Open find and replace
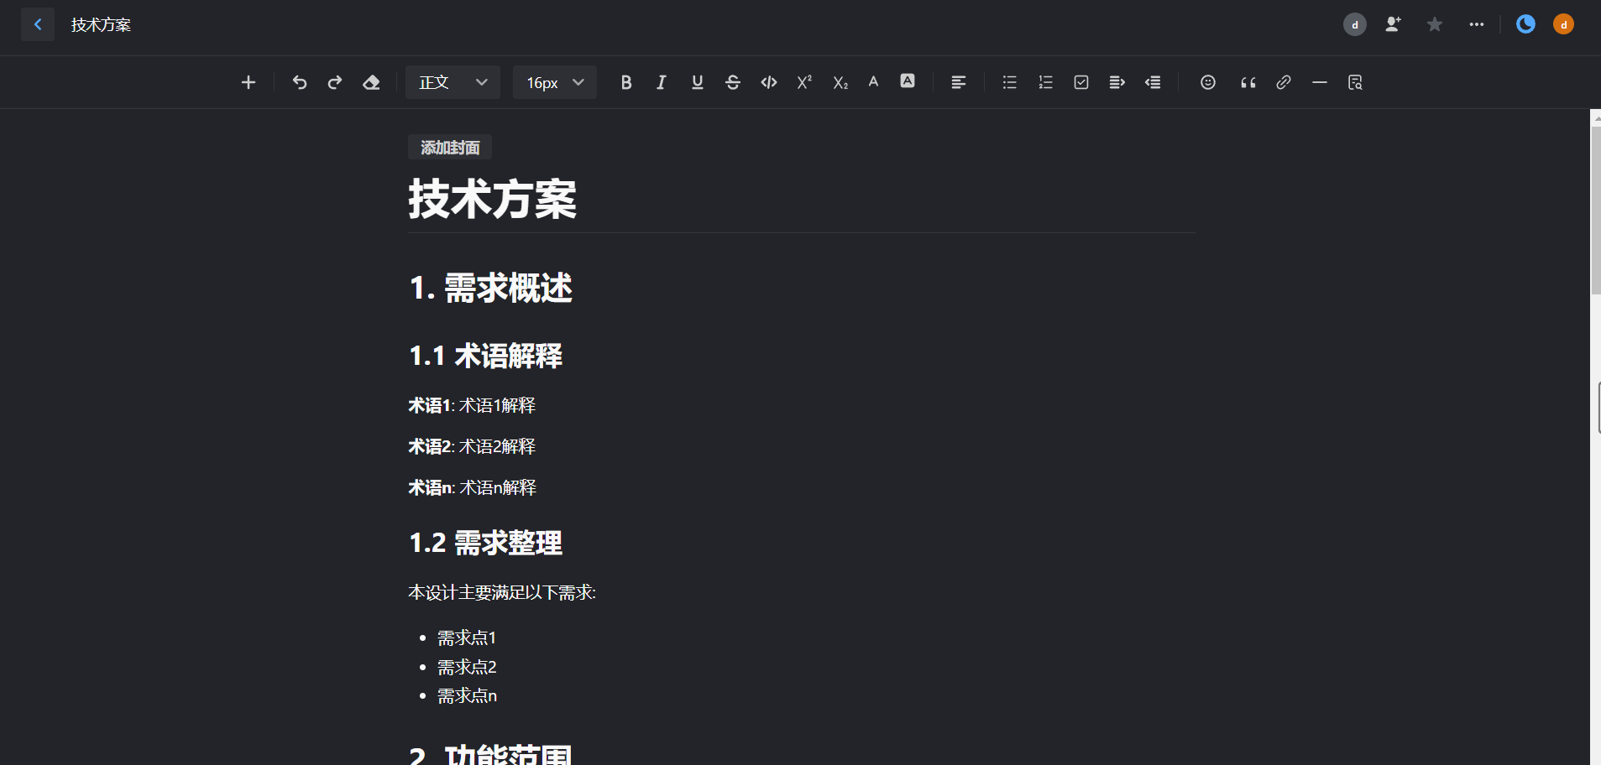The height and width of the screenshot is (765, 1601). [x=1354, y=81]
